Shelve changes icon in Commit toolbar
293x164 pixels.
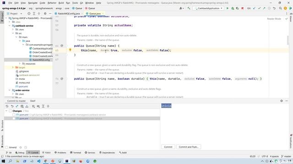[x=27, y=106]
